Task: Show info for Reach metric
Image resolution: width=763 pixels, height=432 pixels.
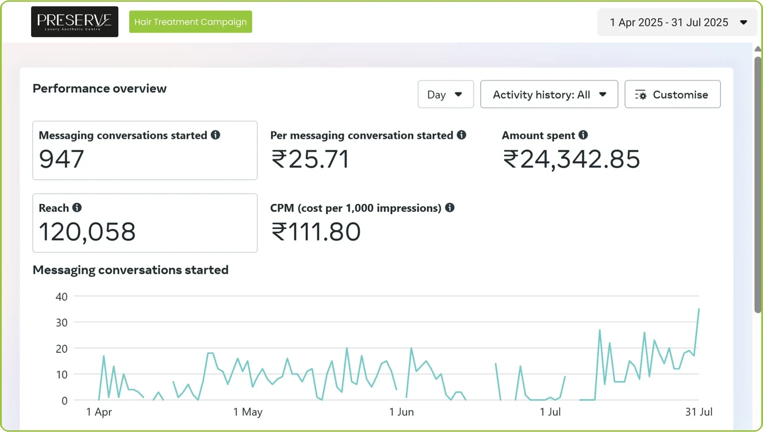Action: coord(77,208)
